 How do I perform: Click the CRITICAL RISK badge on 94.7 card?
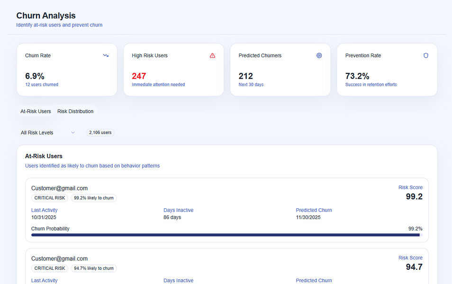point(50,268)
